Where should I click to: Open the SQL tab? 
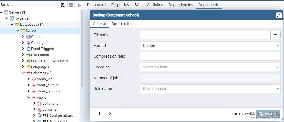click(x=138, y=5)
